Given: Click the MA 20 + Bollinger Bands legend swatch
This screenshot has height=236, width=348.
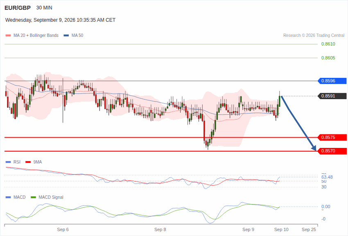Looking at the screenshot, I should click(x=8, y=36).
